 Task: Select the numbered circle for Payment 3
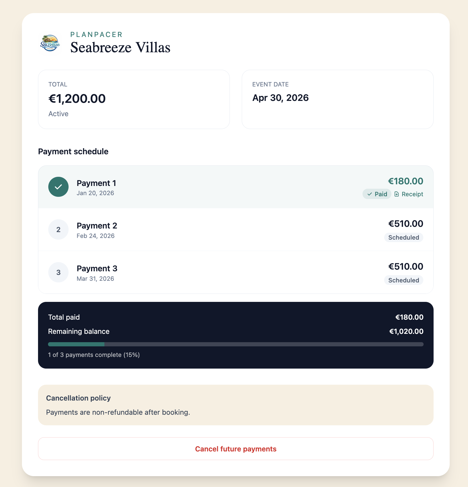pos(58,272)
